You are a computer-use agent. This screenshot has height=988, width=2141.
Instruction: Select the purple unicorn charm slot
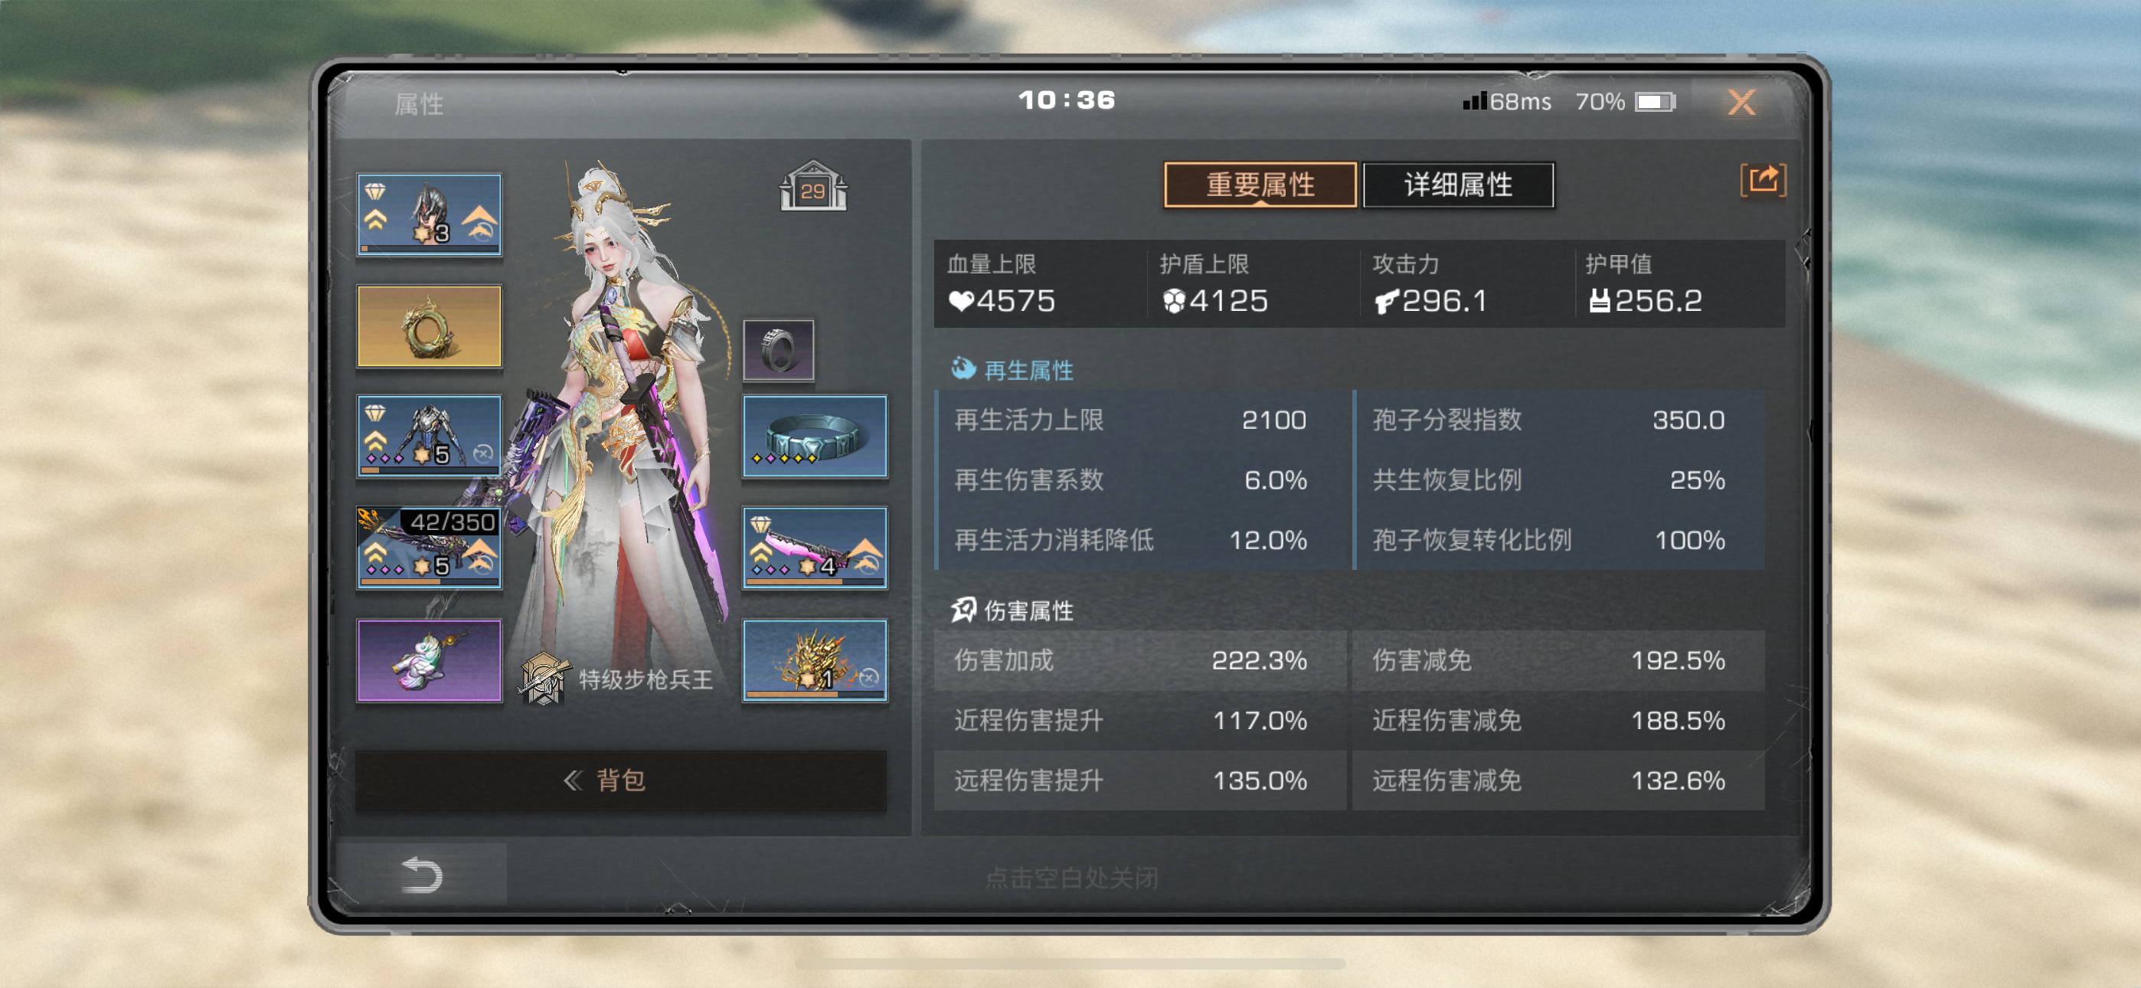click(430, 660)
